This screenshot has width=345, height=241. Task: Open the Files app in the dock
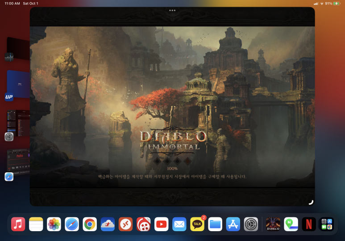pyautogui.click(x=215, y=224)
